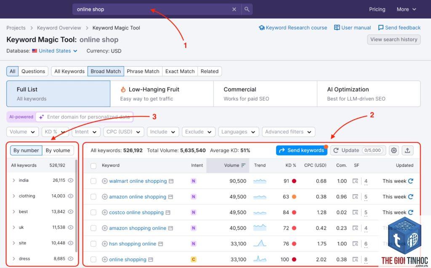Open the Commercial keyword list tab
This screenshot has width=431, height=268.
265,94
